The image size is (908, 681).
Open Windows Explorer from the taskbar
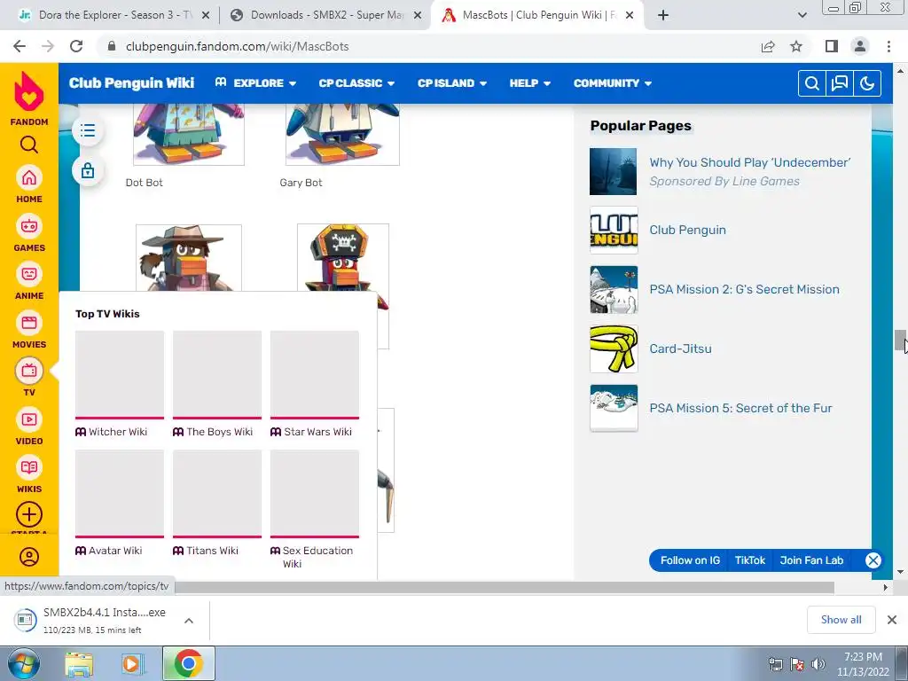click(x=79, y=664)
